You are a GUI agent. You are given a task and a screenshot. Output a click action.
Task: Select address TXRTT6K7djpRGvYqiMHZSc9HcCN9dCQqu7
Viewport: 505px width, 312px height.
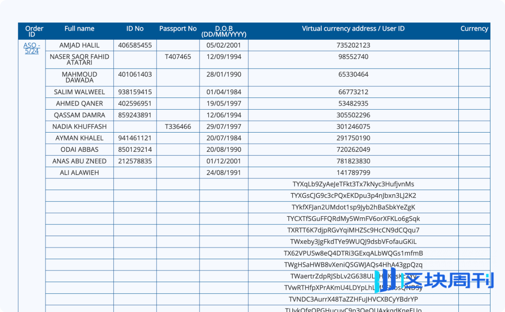(353, 230)
